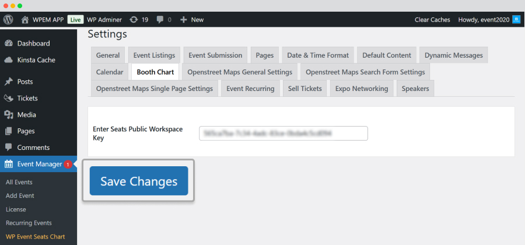Open the Pages settings tab
Viewport: 525px width, 245px height.
coord(264,55)
